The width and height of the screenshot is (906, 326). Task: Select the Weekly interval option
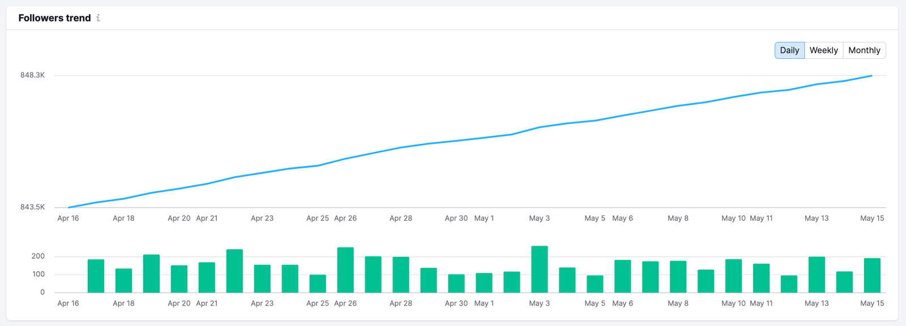pos(823,50)
